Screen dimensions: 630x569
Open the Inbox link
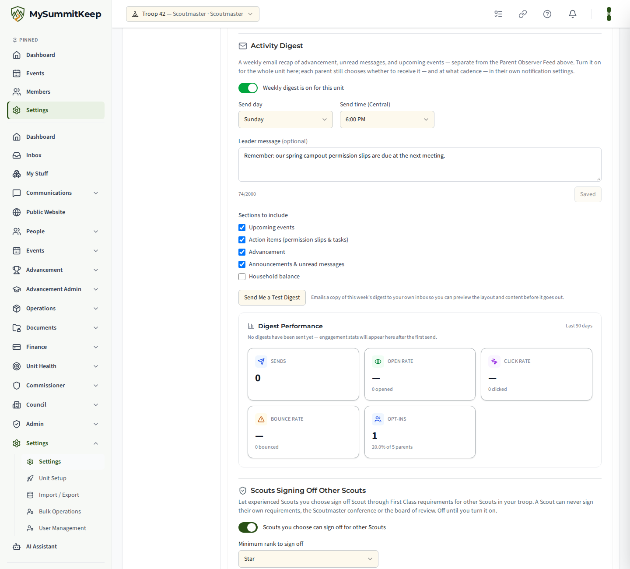tap(56, 155)
